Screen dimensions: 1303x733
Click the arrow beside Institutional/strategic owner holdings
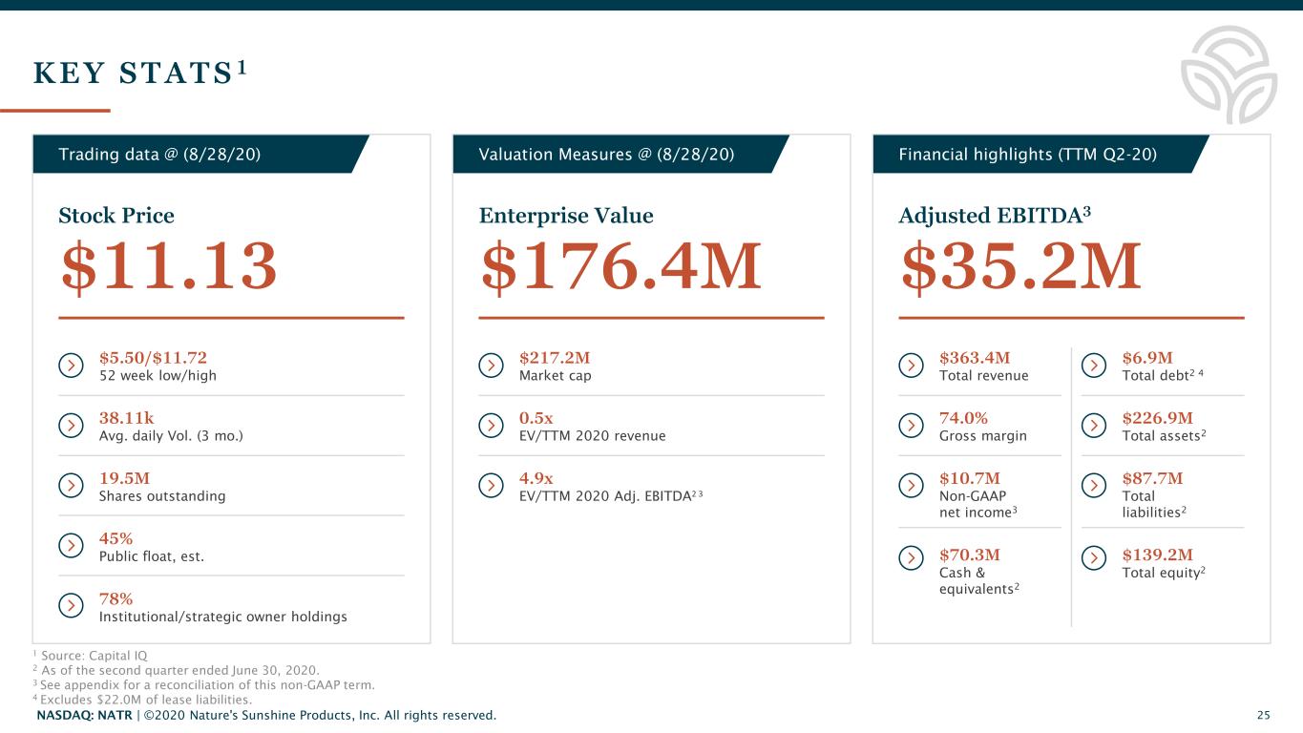tap(71, 606)
